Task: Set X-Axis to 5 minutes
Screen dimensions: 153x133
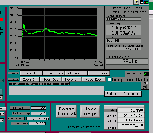Action: [31, 73]
